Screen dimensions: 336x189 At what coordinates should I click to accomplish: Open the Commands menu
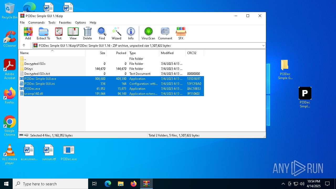(36, 23)
